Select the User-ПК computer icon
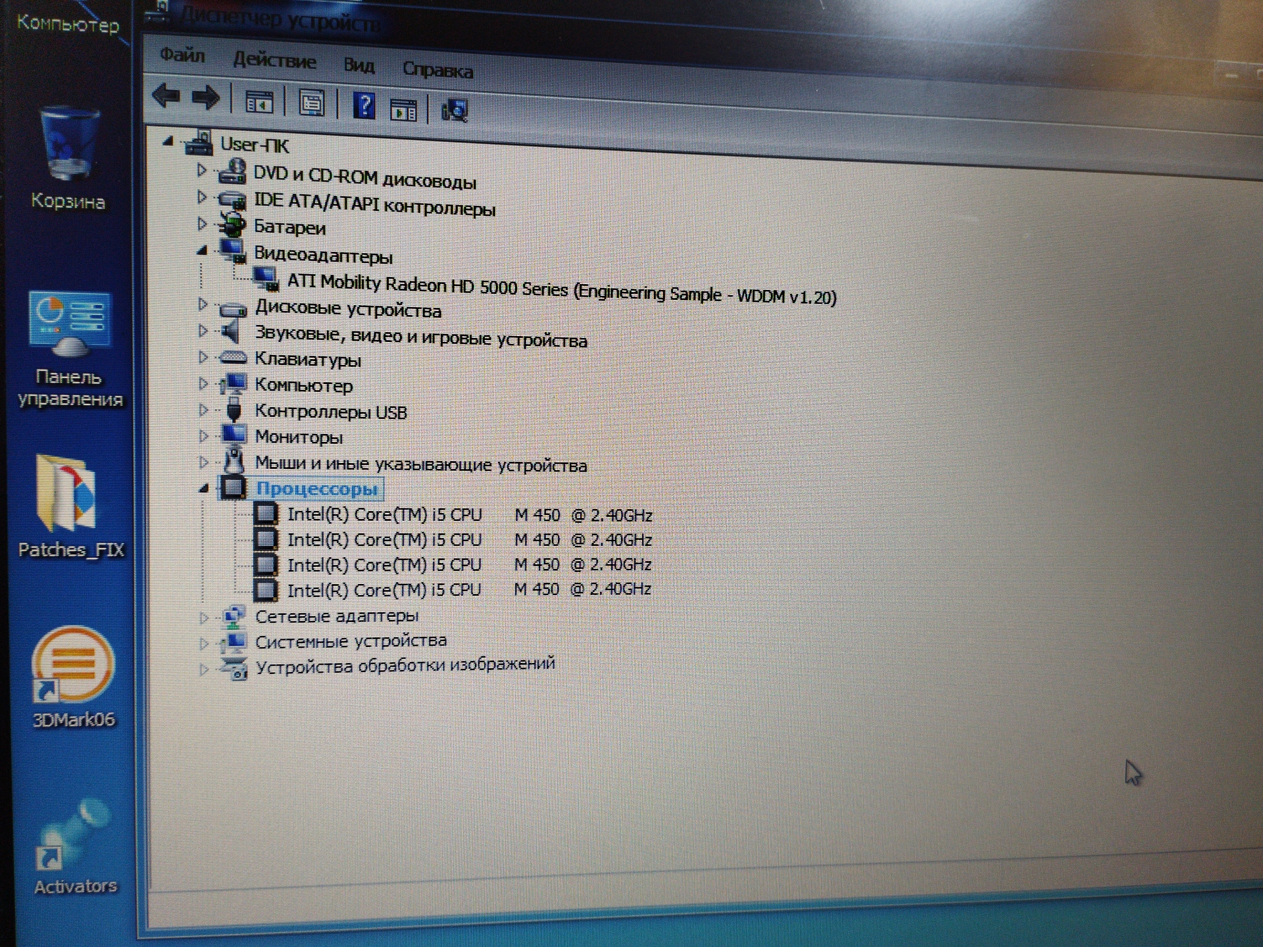 click(199, 143)
